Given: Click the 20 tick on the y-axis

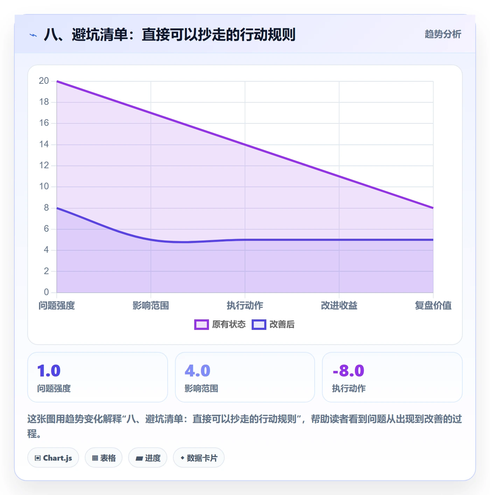Looking at the screenshot, I should pyautogui.click(x=44, y=81).
